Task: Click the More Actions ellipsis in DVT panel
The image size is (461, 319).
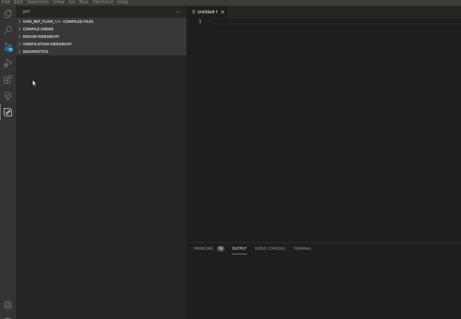Action: point(179,12)
